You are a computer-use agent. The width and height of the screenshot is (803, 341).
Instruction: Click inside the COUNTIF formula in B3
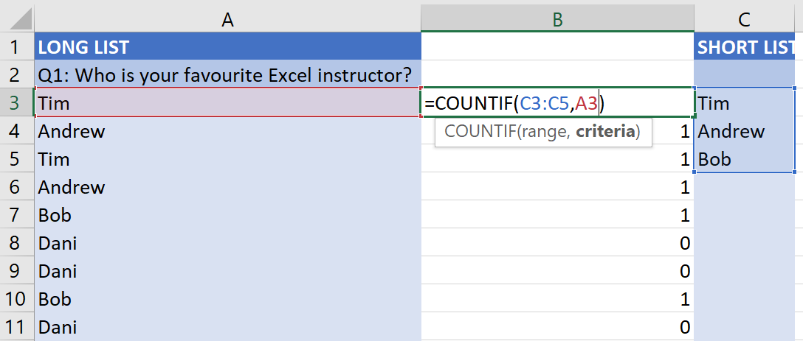coord(514,104)
